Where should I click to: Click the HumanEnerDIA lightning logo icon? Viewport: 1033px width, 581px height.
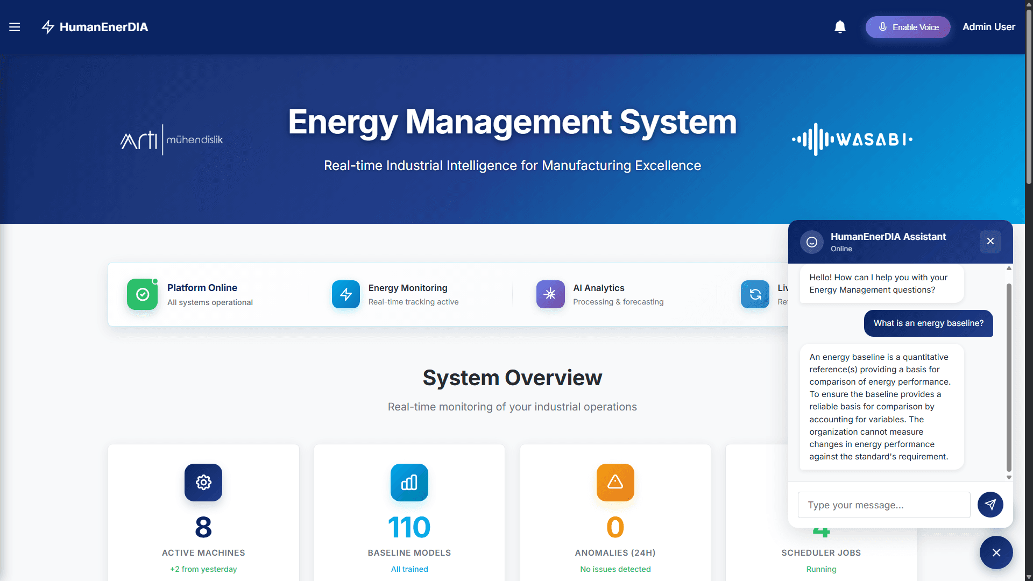pos(47,27)
